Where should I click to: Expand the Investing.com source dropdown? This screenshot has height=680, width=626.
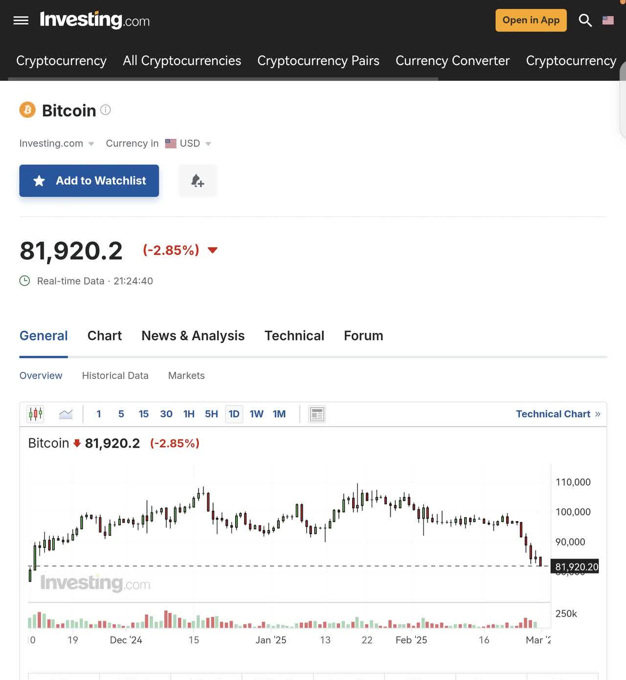point(56,143)
